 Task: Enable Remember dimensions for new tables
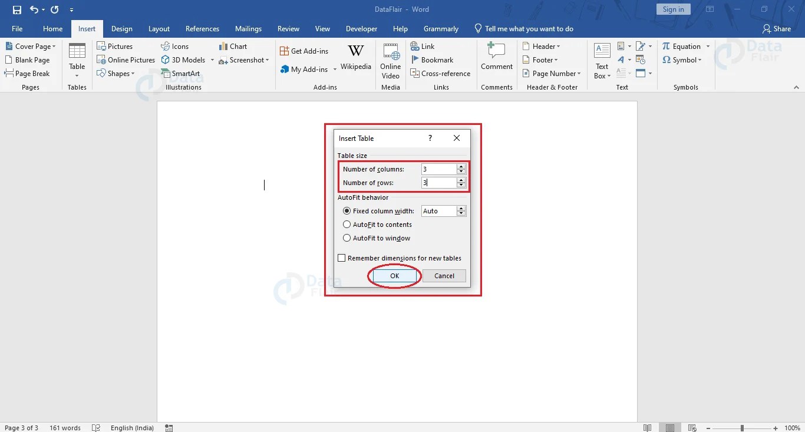point(341,258)
